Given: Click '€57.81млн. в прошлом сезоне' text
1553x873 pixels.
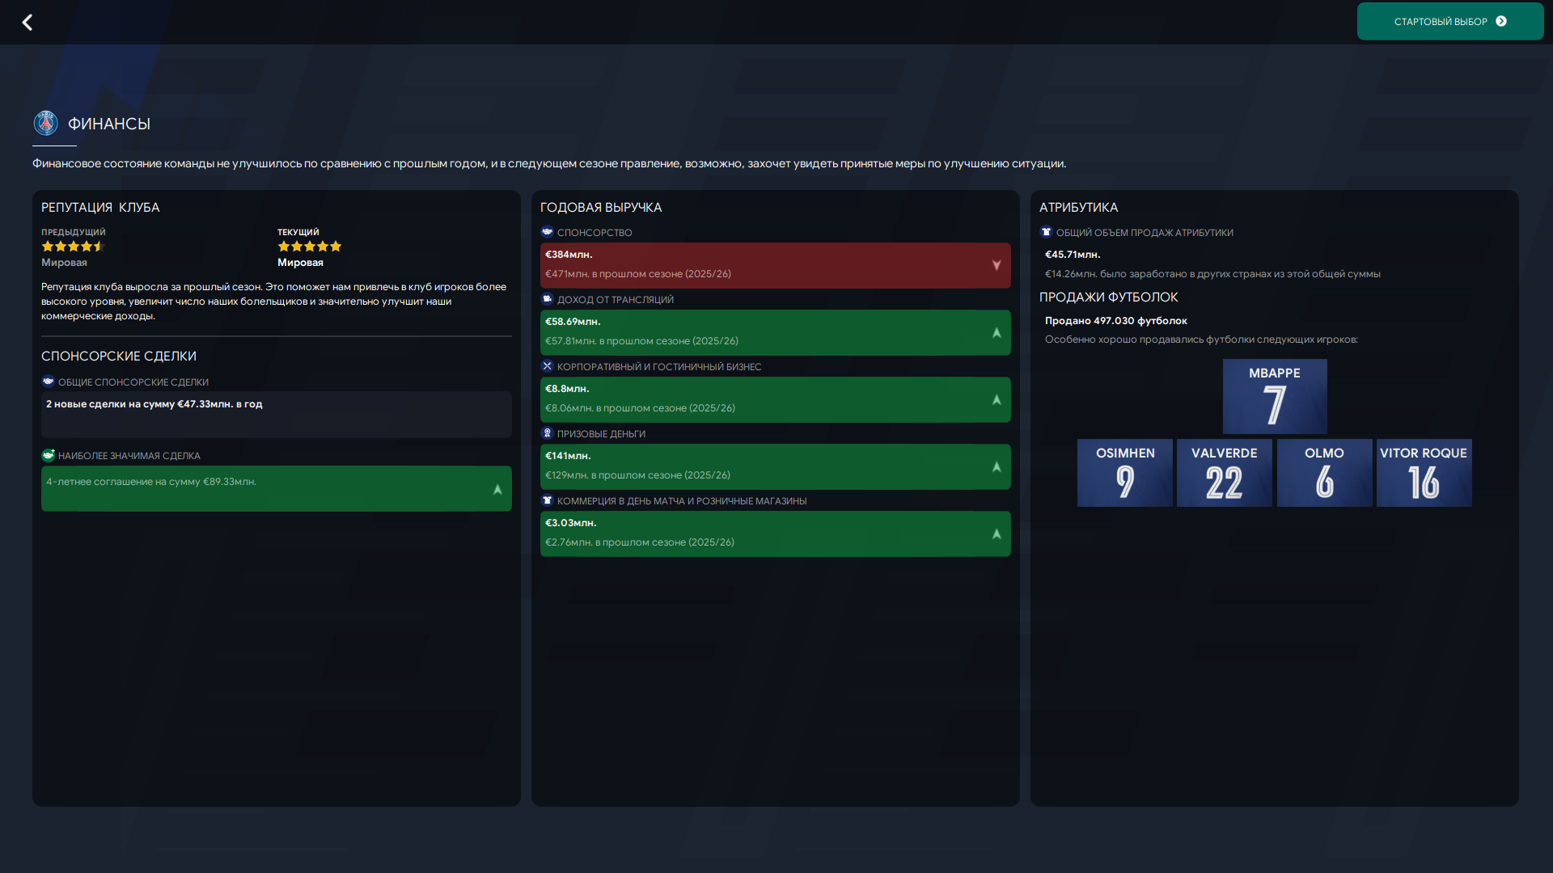Looking at the screenshot, I should pyautogui.click(x=641, y=341).
